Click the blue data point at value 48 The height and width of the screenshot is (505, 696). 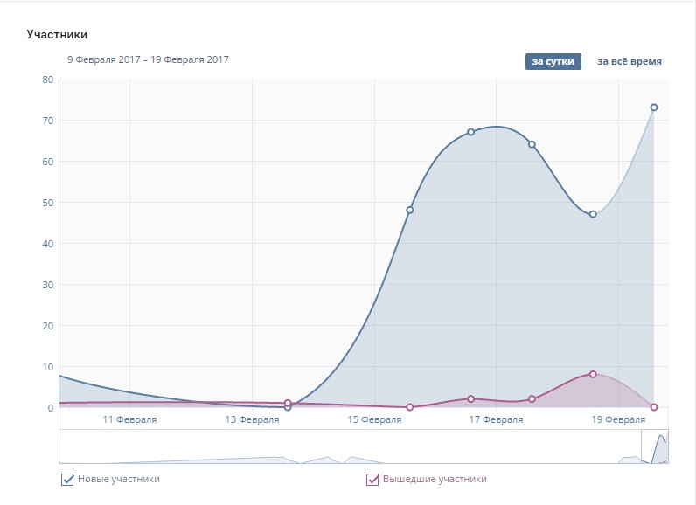pos(409,210)
